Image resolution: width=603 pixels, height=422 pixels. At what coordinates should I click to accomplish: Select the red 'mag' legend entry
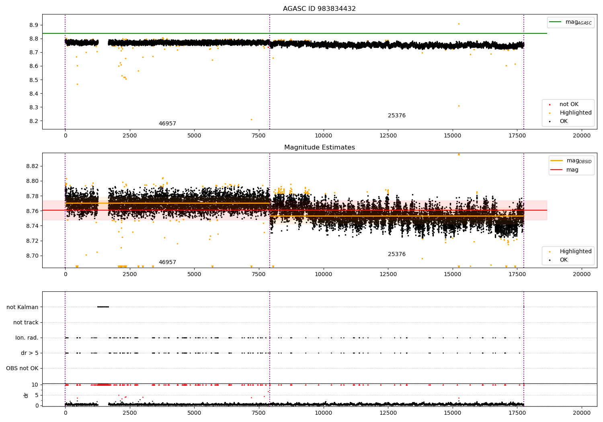[564, 170]
